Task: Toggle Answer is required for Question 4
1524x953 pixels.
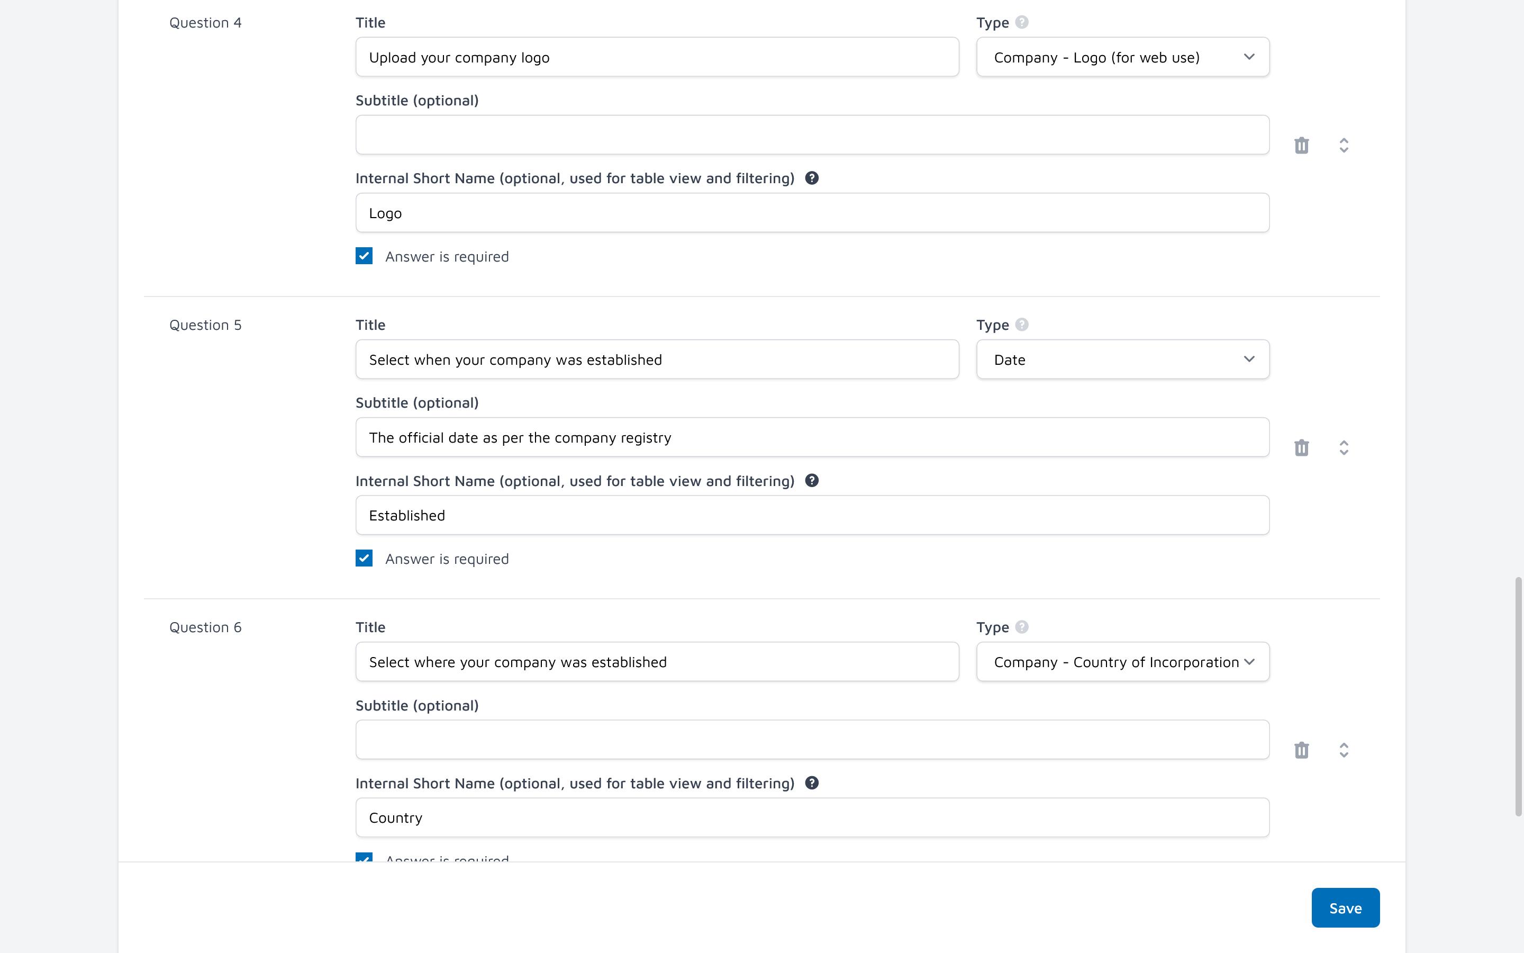Action: (364, 256)
